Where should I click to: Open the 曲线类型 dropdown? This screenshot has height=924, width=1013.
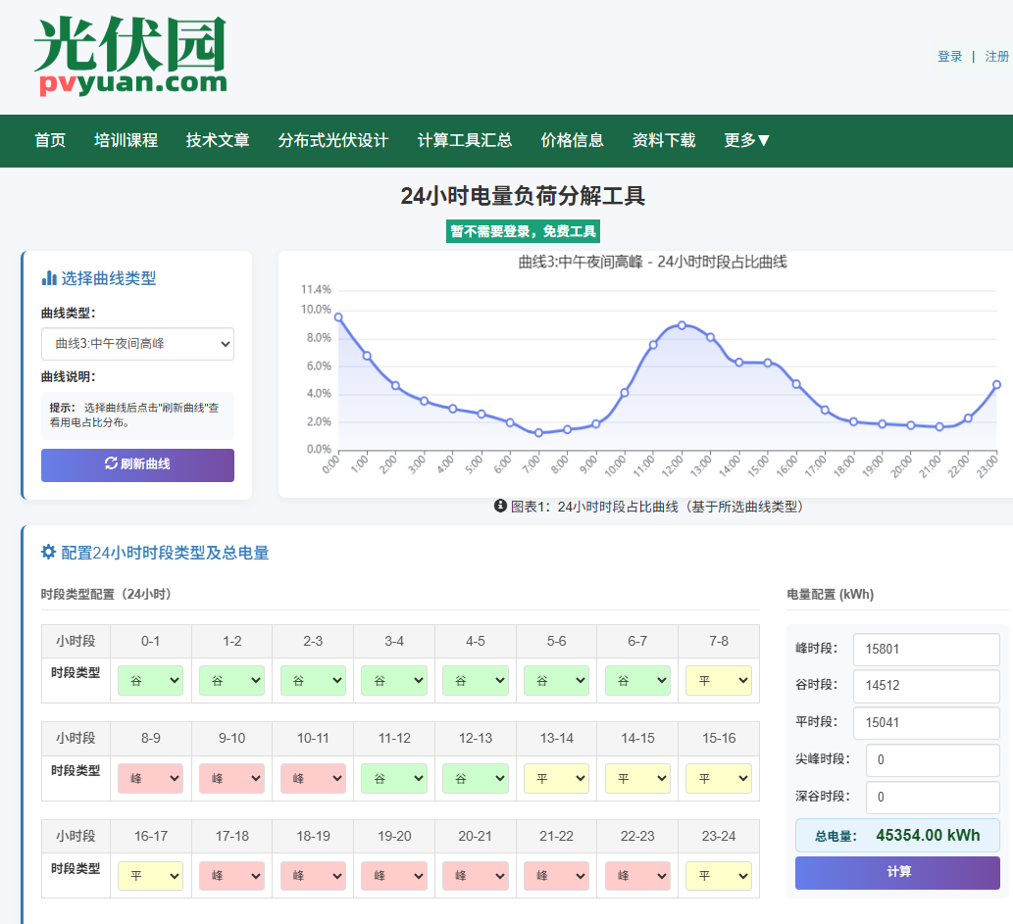point(137,344)
